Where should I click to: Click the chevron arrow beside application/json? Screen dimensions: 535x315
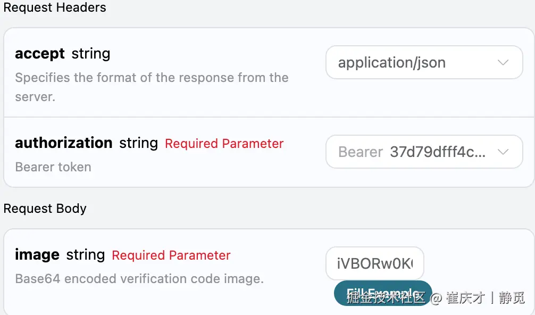click(503, 63)
